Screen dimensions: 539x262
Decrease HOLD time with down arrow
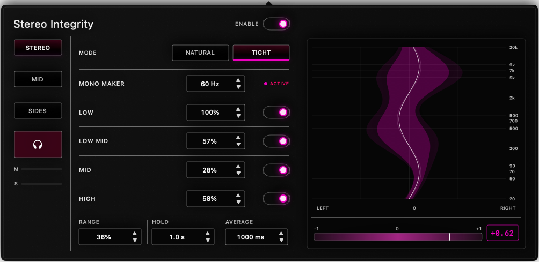(208, 241)
